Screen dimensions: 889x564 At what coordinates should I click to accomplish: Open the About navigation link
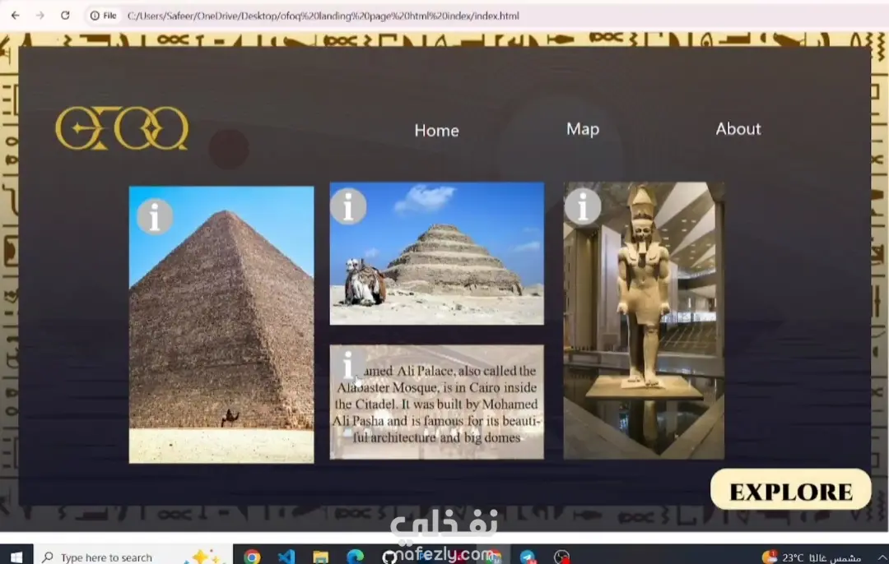(x=738, y=128)
